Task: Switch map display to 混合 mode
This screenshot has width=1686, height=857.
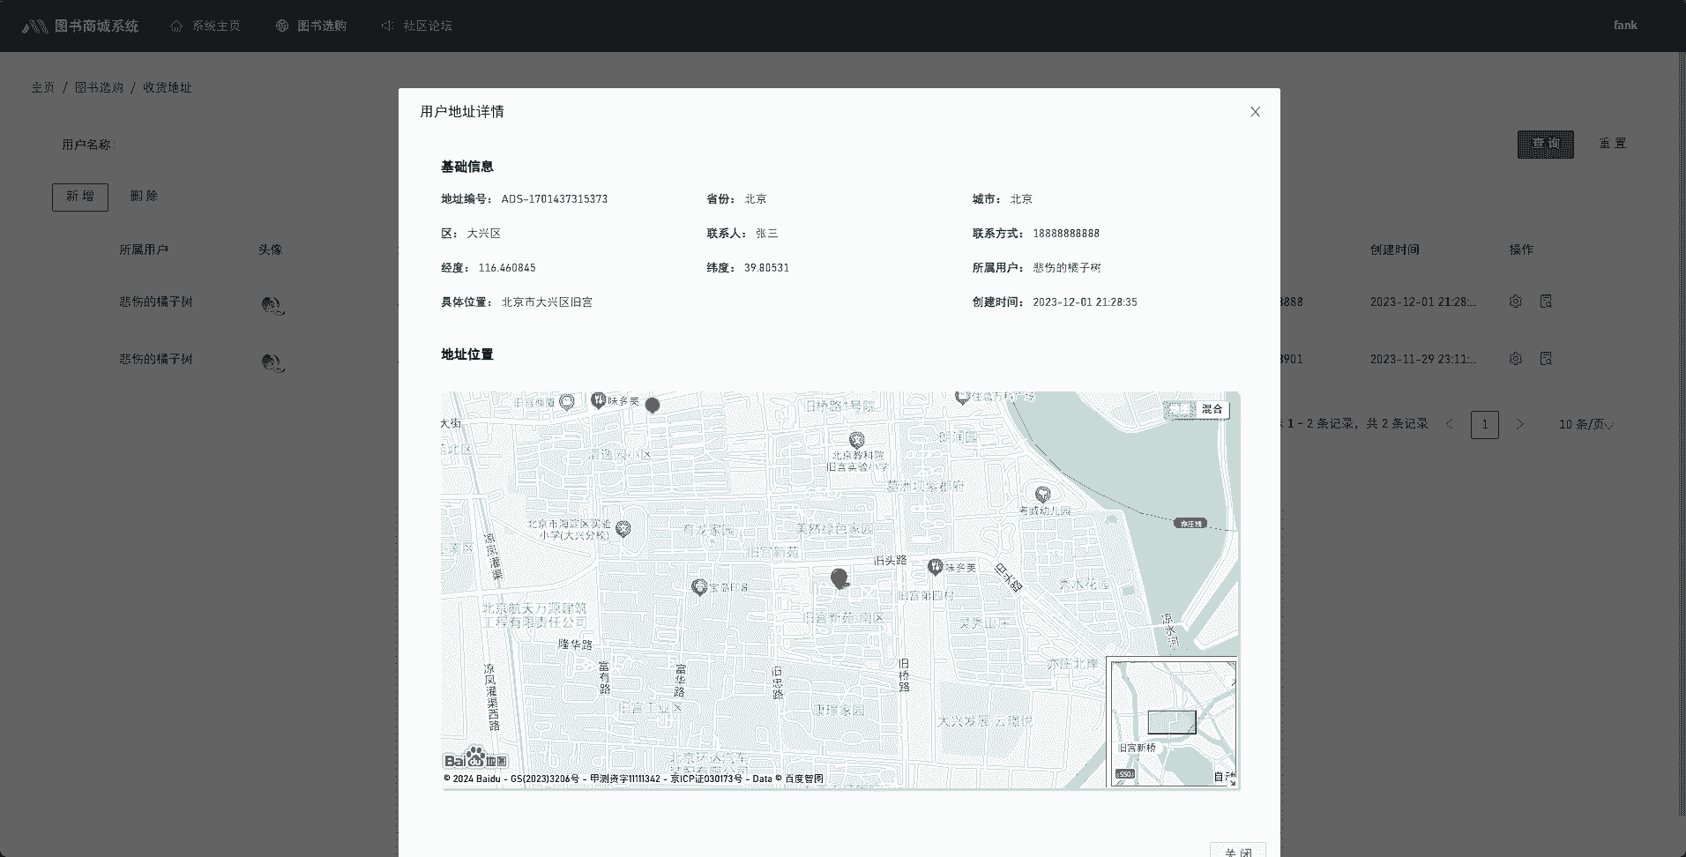Action: [x=1211, y=409]
